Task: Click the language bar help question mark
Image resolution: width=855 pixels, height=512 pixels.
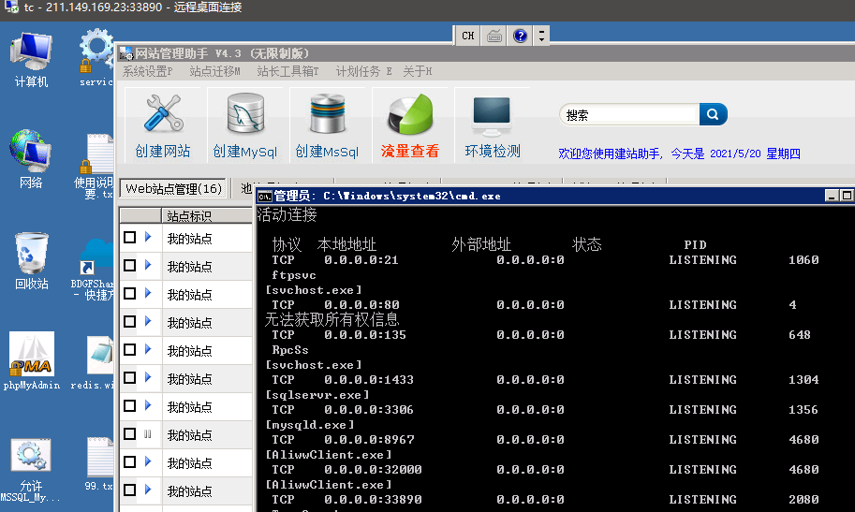Action: pyautogui.click(x=520, y=36)
